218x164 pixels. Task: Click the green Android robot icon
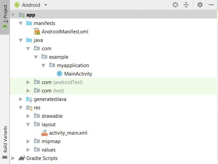(x=17, y=5)
